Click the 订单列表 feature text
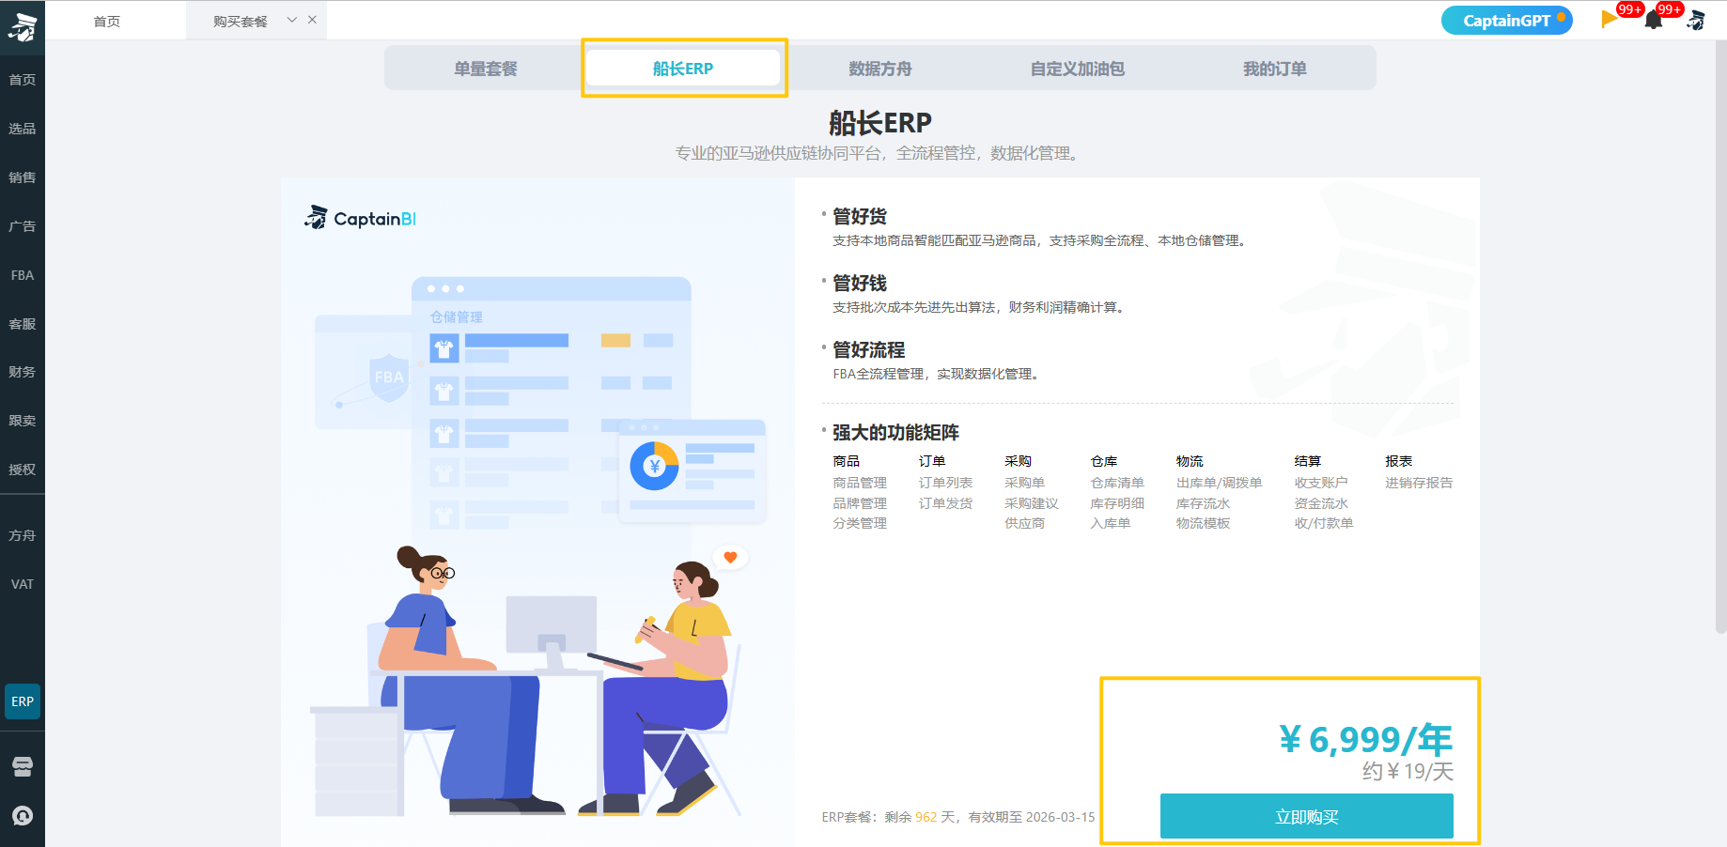 click(945, 483)
